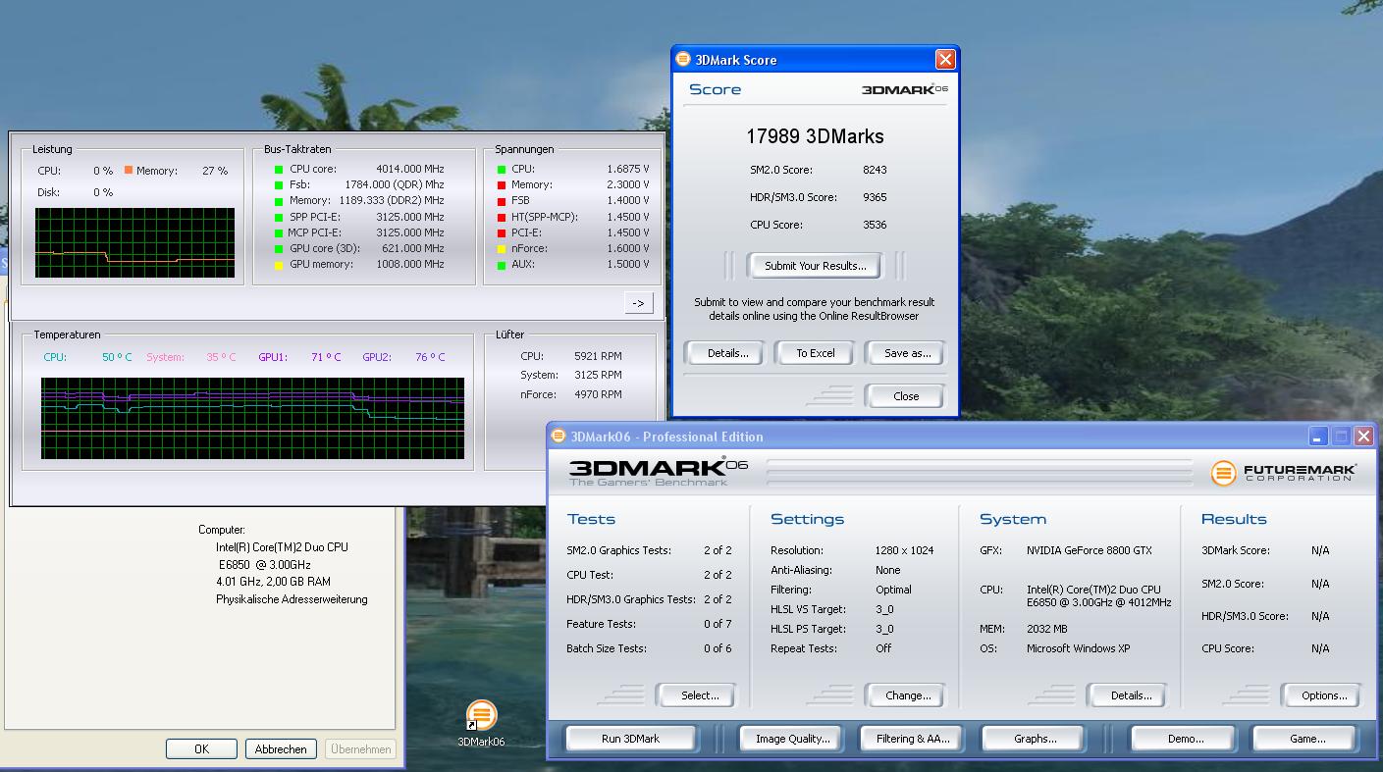1383x772 pixels.
Task: Open Options under Results
Action: coord(1323,695)
